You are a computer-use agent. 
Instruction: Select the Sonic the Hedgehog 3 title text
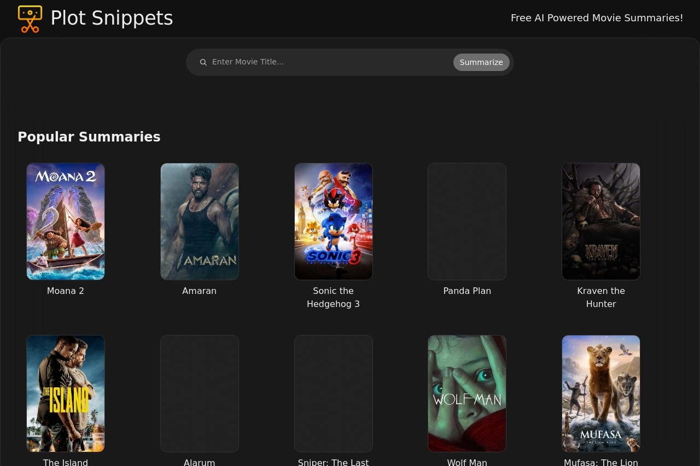(x=334, y=298)
